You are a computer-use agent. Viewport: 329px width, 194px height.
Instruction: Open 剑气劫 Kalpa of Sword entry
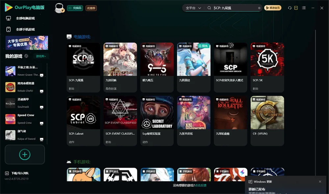25,135
